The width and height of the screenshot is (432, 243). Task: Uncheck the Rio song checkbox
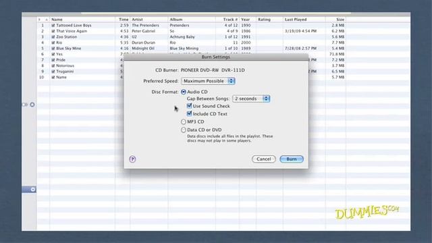(53, 43)
